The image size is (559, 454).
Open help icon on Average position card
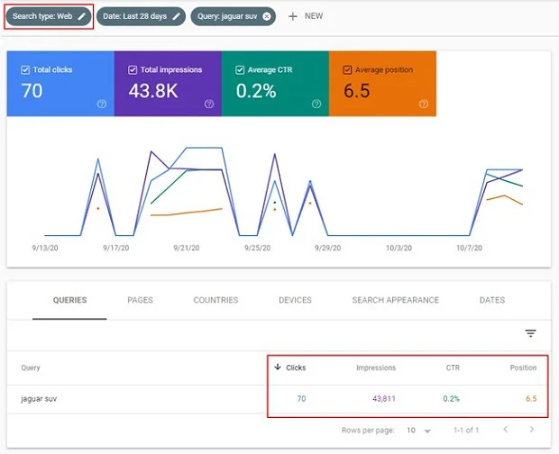[424, 104]
